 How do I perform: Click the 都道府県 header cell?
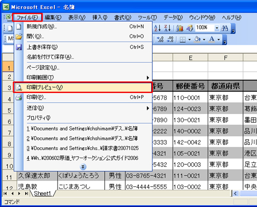226,86
